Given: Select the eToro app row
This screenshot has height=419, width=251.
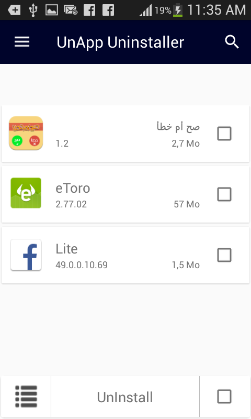Looking at the screenshot, I should [125, 194].
